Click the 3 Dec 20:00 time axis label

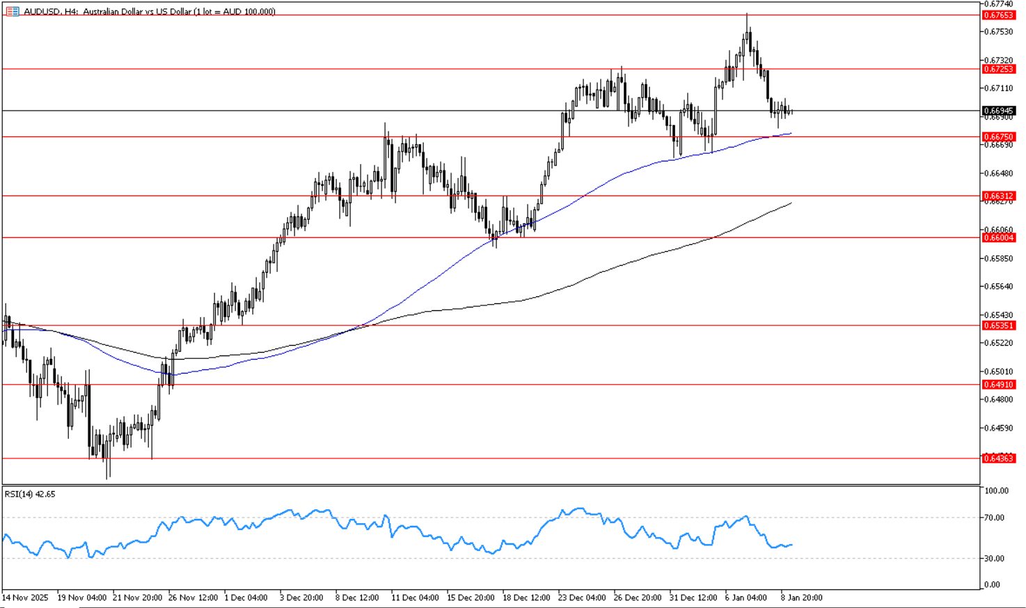point(301,598)
